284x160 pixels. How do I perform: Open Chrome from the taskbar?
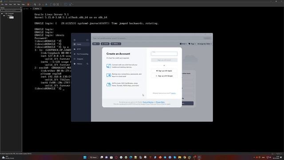[185, 157]
